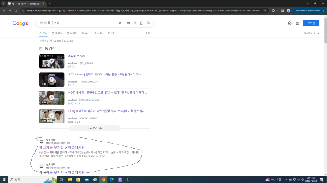Expand the 더보기 menu

[x=110, y=33]
